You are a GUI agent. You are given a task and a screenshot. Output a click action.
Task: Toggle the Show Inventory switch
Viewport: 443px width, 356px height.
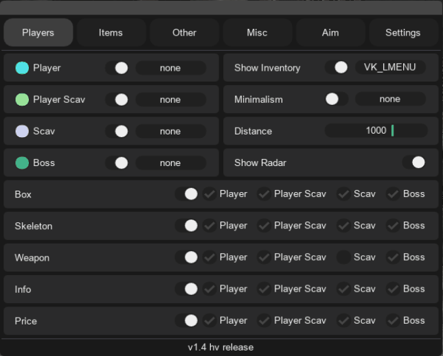click(337, 68)
